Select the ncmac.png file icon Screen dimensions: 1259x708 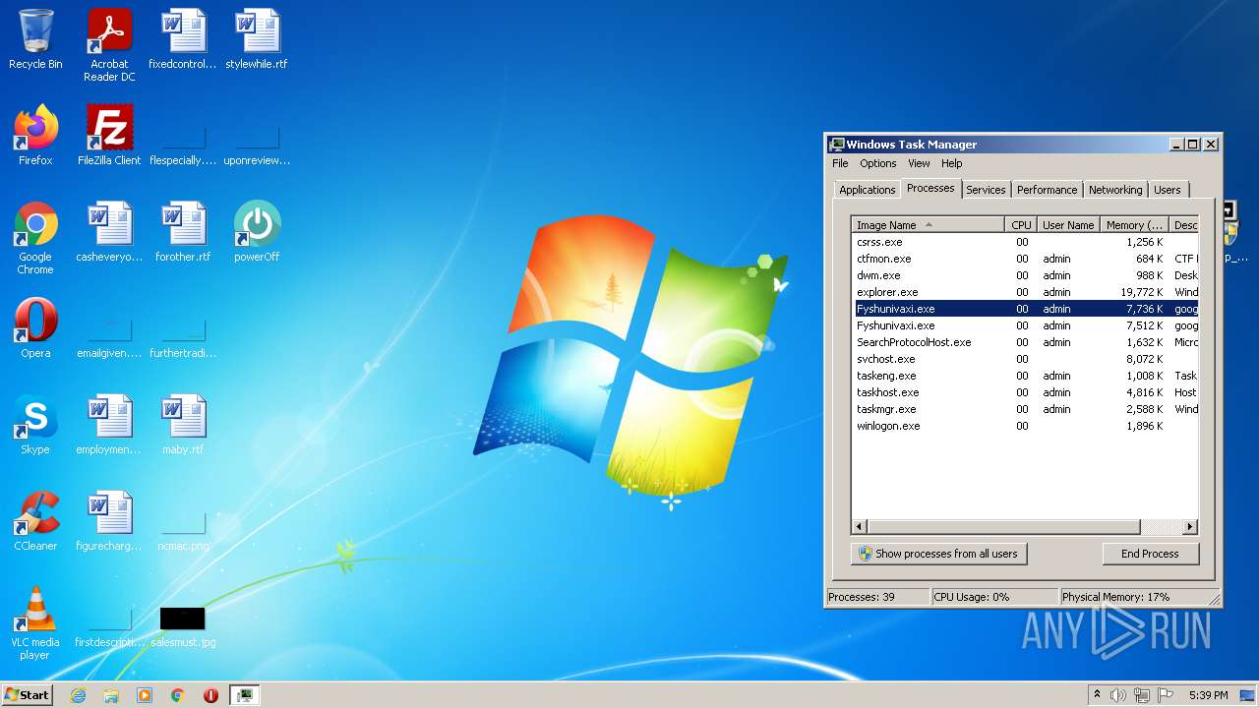coord(183,530)
